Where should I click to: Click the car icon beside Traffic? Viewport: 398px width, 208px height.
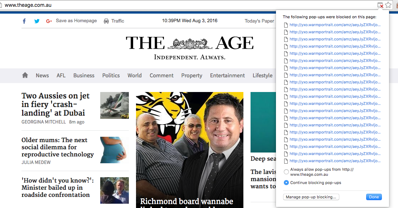click(x=106, y=21)
